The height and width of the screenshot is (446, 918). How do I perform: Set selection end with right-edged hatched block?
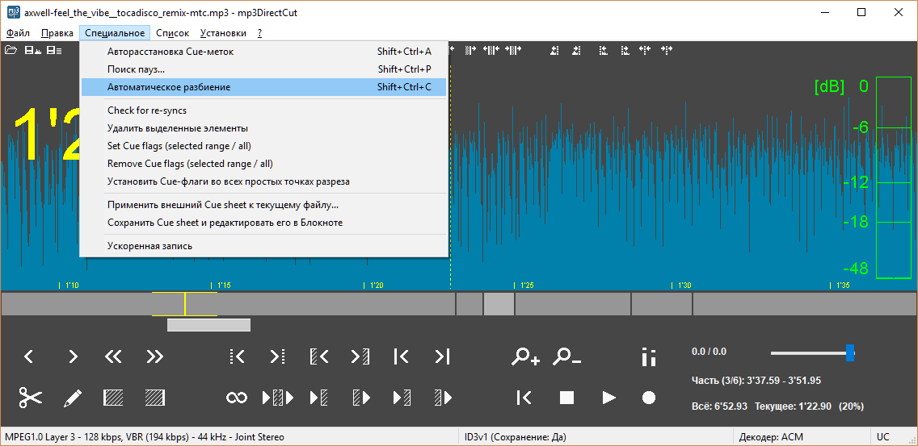[x=155, y=398]
